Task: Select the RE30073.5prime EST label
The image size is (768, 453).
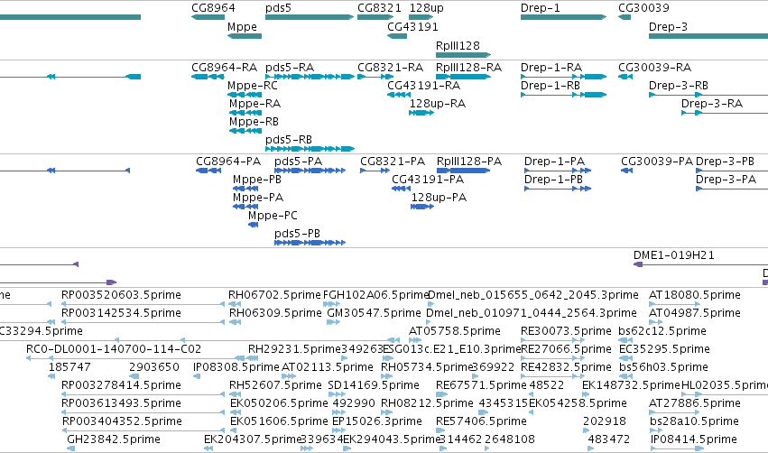Action: point(566,331)
